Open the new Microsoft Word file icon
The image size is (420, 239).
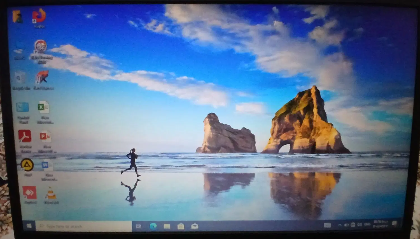pos(48,170)
